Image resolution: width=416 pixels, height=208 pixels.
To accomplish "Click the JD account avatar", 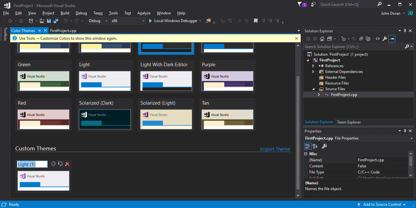I will tap(410, 13).
